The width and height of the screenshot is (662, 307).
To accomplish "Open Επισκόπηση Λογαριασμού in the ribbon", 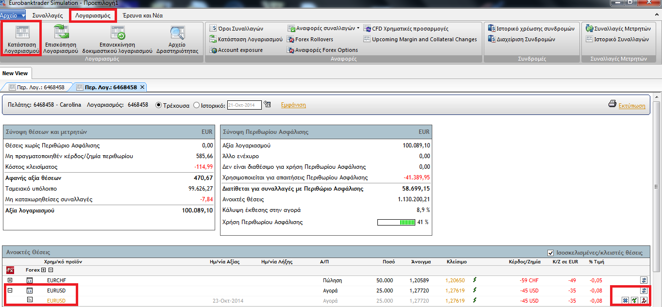I will coord(61,39).
